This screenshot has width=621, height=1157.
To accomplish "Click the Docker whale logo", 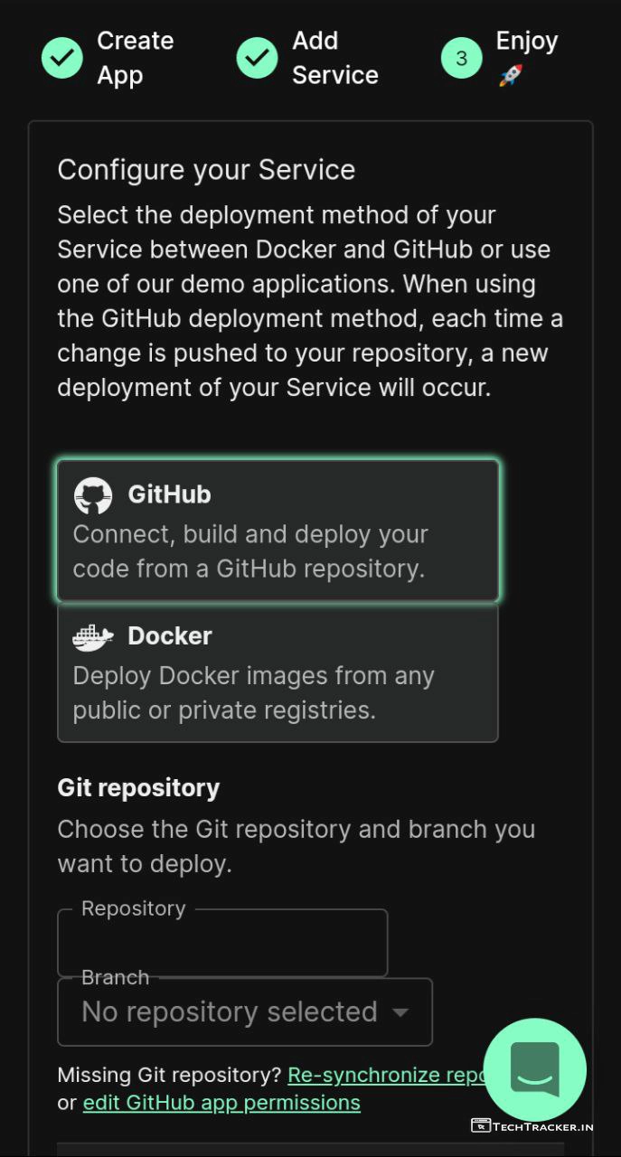I will tap(93, 636).
